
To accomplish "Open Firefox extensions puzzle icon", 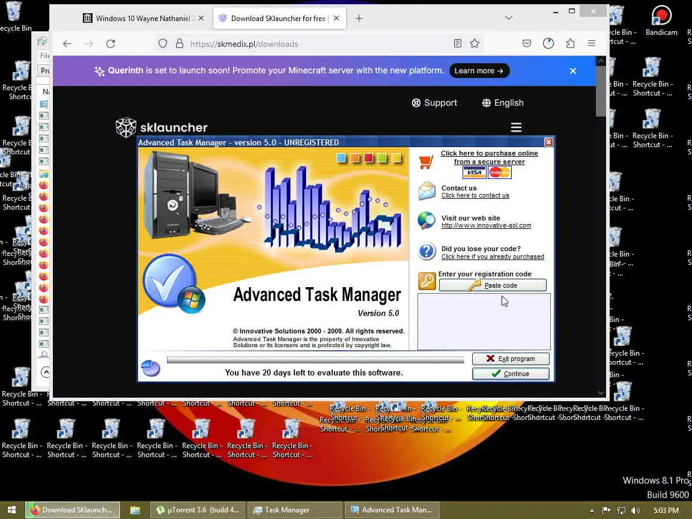I will pos(570,43).
